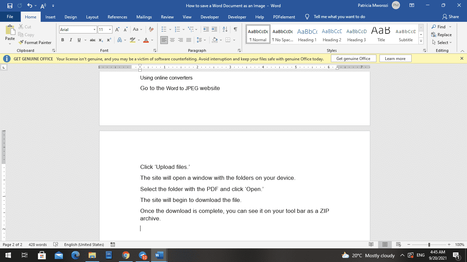This screenshot has width=467, height=262.
Task: Open the Find tool
Action: click(x=440, y=27)
